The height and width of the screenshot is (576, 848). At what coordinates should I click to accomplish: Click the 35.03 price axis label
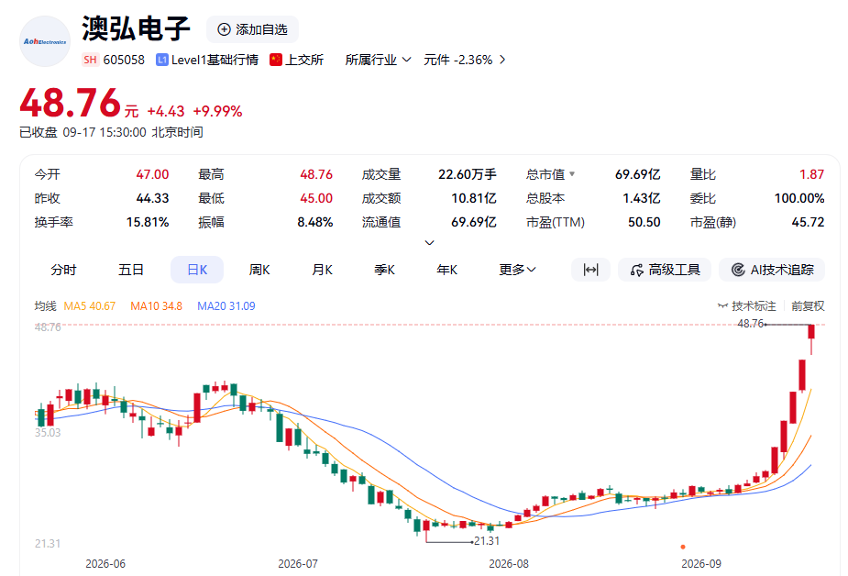coord(48,433)
